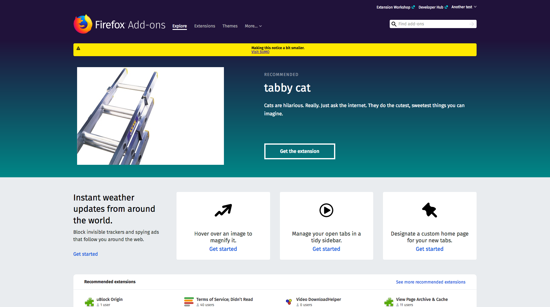Click Get started under Instant weather
The image size is (550, 307).
pos(86,254)
